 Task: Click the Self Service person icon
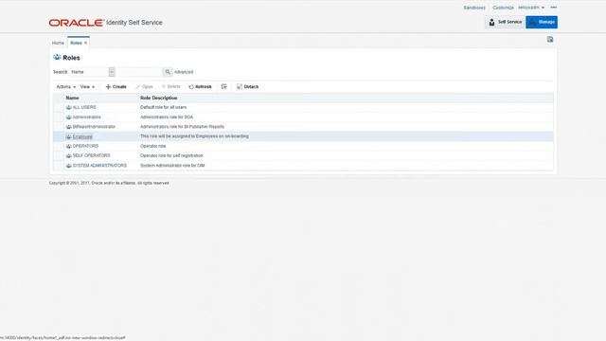tap(491, 22)
